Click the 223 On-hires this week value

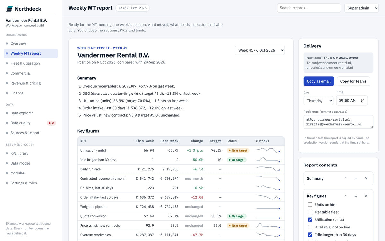(x=150, y=188)
